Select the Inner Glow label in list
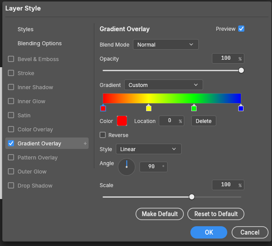Image resolution: width=272 pixels, height=246 pixels. pos(32,101)
